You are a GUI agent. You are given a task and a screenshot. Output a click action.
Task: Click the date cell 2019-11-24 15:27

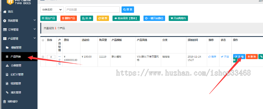pyautogui.click(x=194, y=58)
